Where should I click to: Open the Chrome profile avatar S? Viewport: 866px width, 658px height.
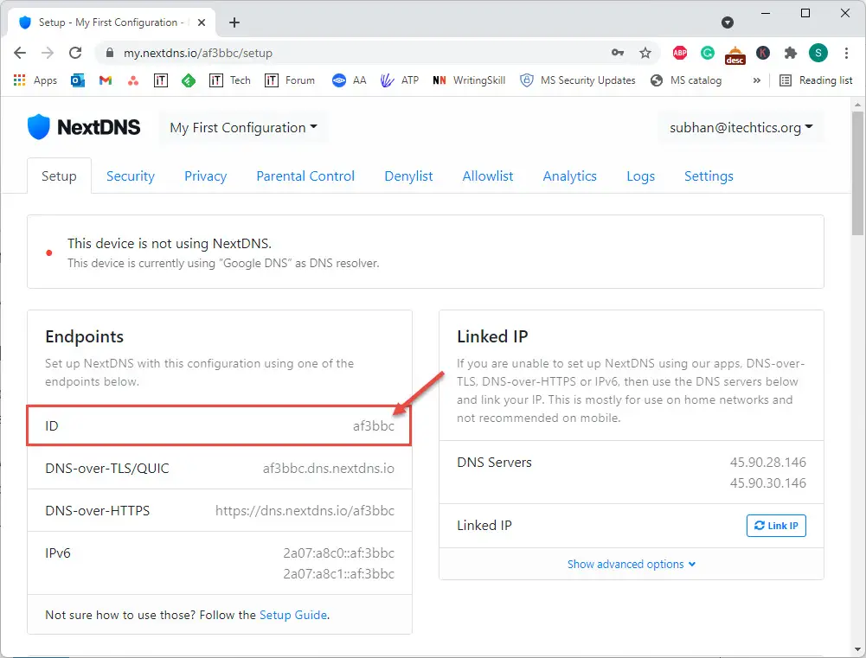818,53
